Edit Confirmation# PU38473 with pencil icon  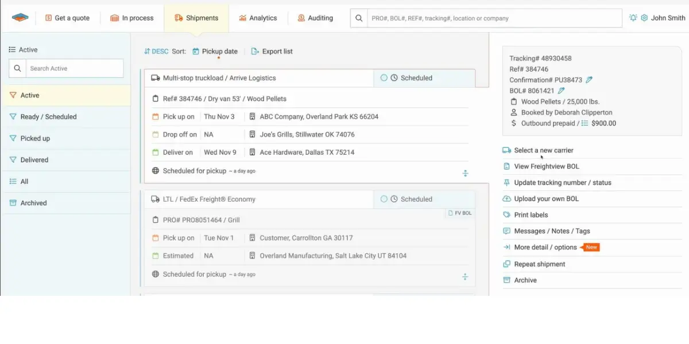589,80
